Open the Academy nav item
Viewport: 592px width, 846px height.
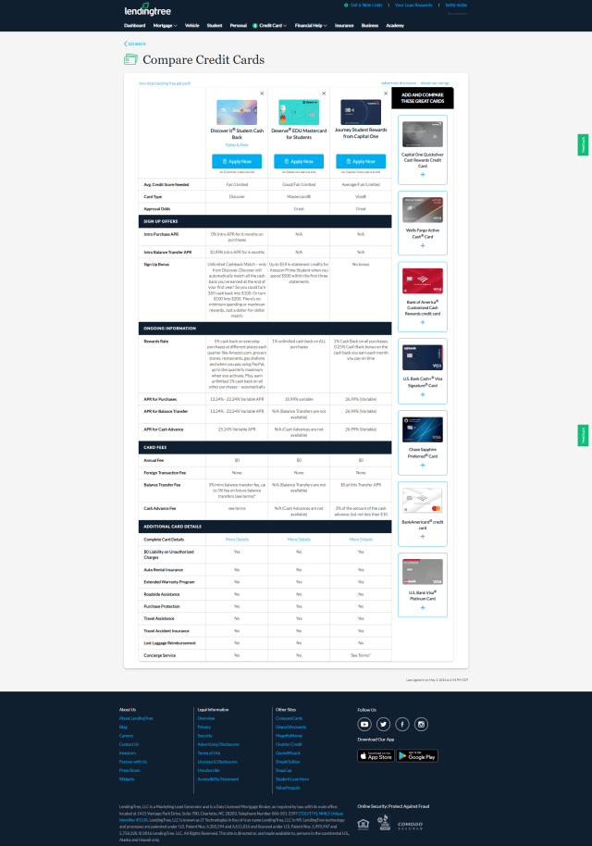coord(395,25)
